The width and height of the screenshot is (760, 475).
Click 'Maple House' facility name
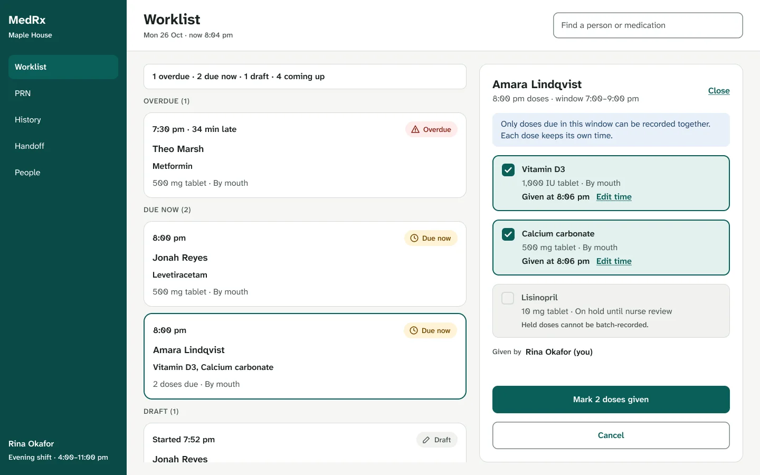pos(30,35)
